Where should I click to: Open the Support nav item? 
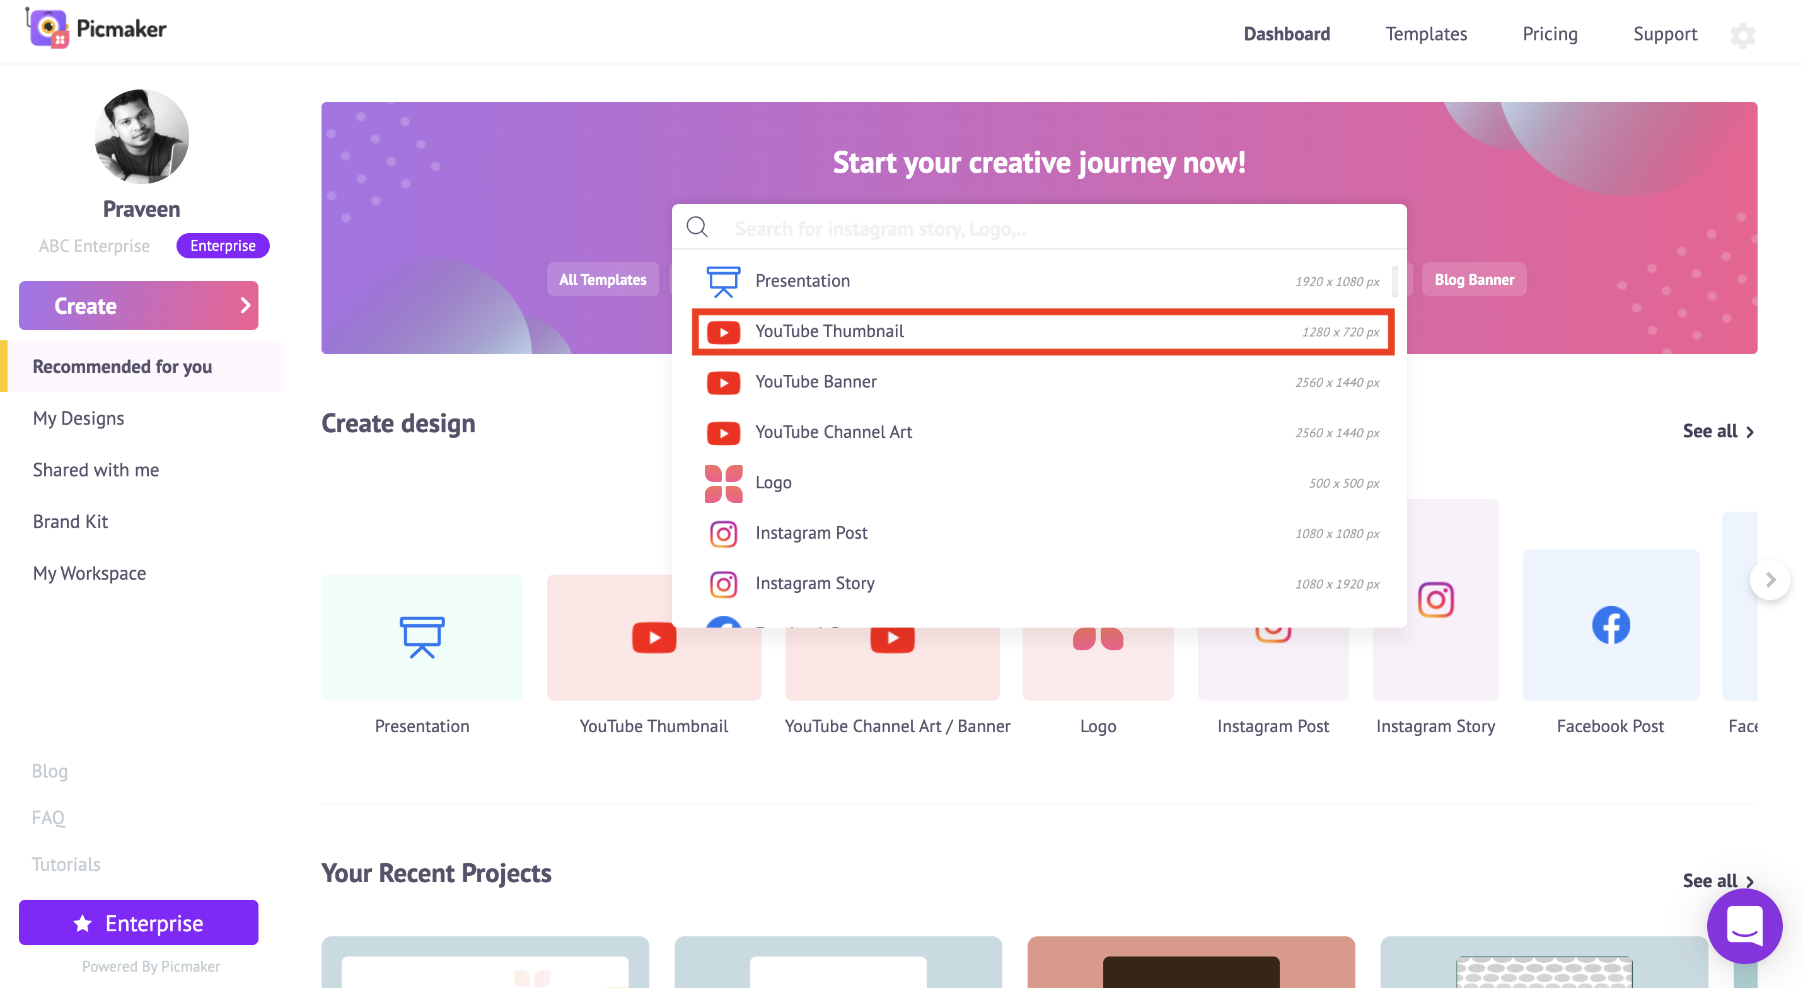[x=1664, y=33]
